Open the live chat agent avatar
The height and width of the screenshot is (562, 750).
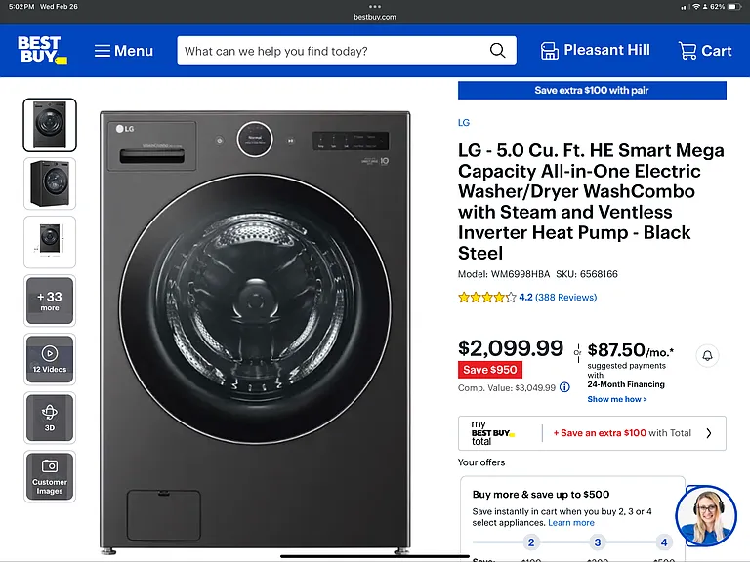[706, 516]
